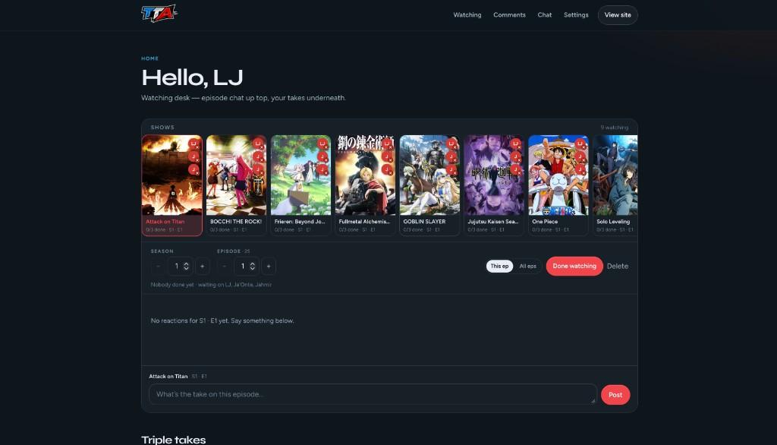Click the middle J badge on Jujutsu Kaisen card
Image resolution: width=777 pixels, height=445 pixels.
pos(516,156)
